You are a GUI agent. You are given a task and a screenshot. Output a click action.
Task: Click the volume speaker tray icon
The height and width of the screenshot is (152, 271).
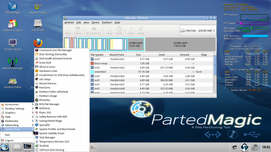click(255, 147)
